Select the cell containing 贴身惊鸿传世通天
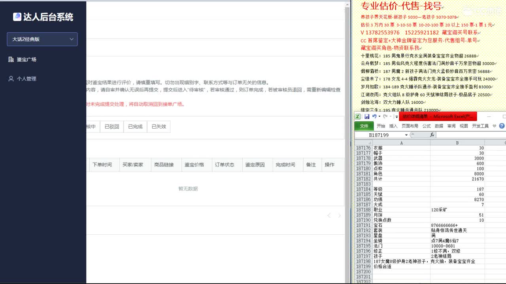 (x=457, y=230)
